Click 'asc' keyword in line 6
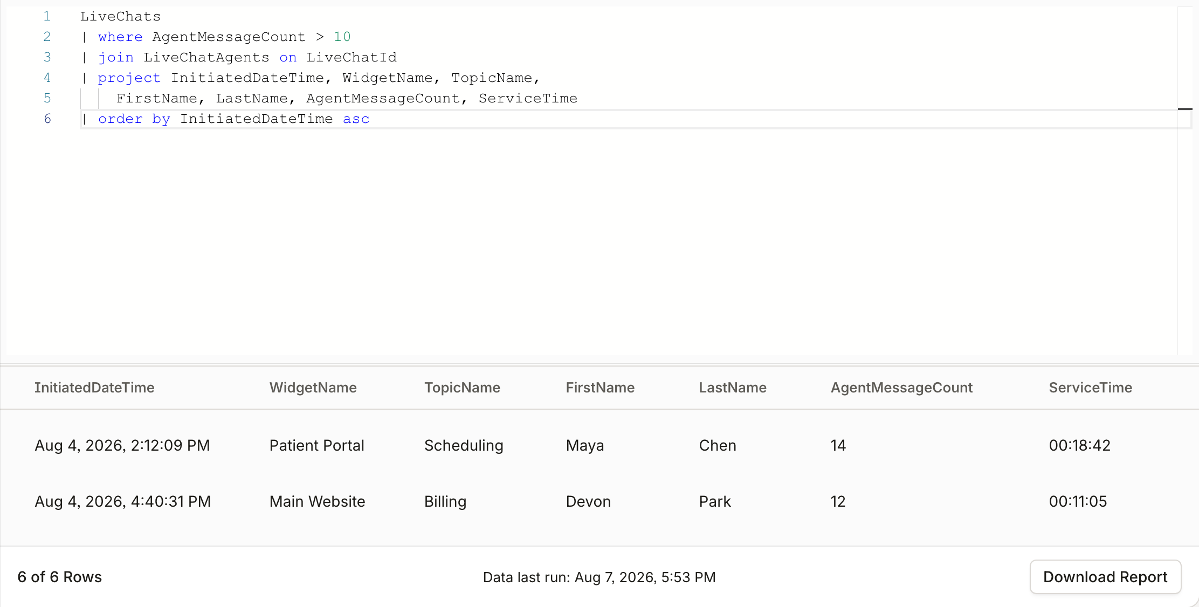This screenshot has width=1199, height=607. coord(356,119)
